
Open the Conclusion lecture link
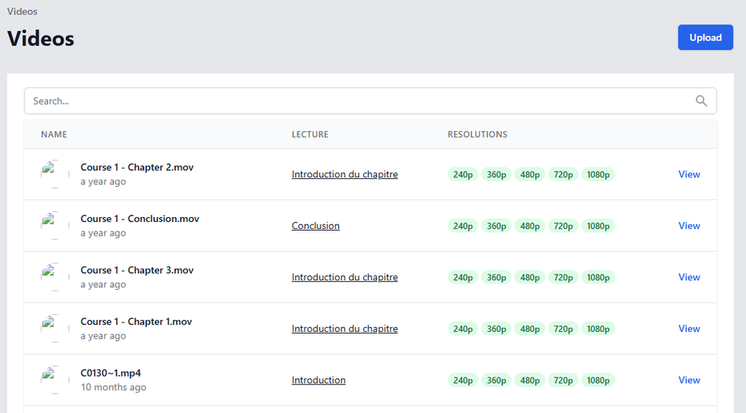click(x=315, y=226)
